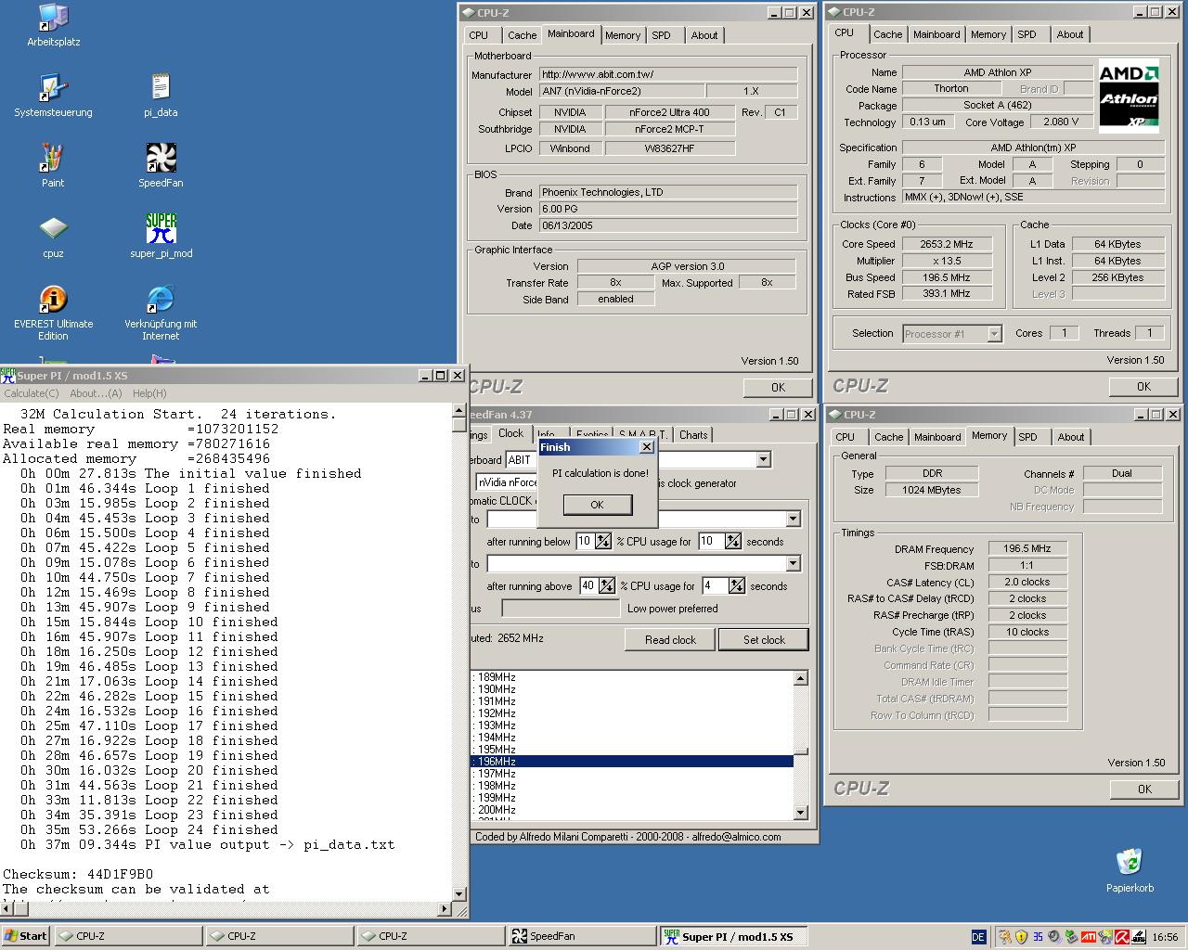1188x950 pixels.
Task: Open the Processor #1 selection dropdown
Action: [x=994, y=334]
